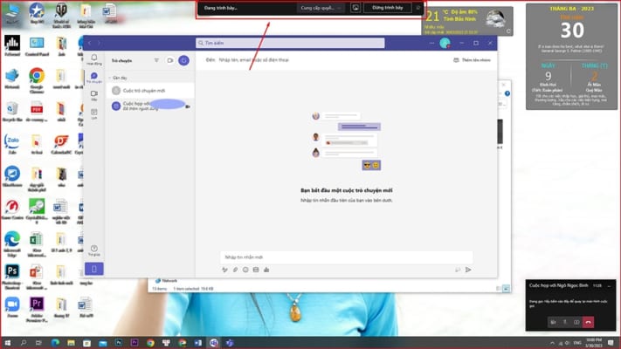
Task: Open the Help icon in Teams sidebar
Action: coord(94,250)
